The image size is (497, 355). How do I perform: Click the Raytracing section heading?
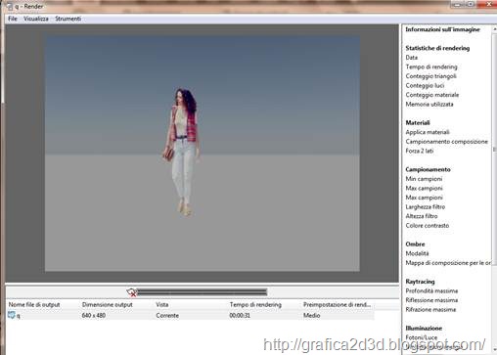tap(420, 282)
